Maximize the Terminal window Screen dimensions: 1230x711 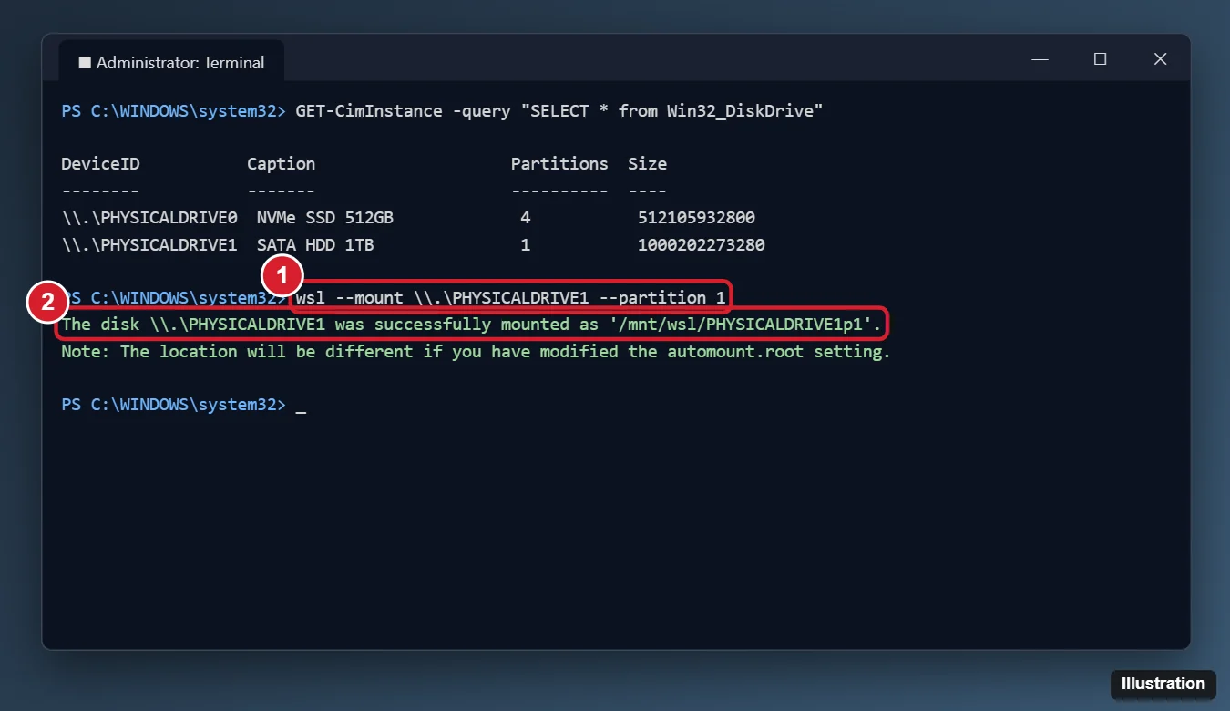click(x=1100, y=59)
